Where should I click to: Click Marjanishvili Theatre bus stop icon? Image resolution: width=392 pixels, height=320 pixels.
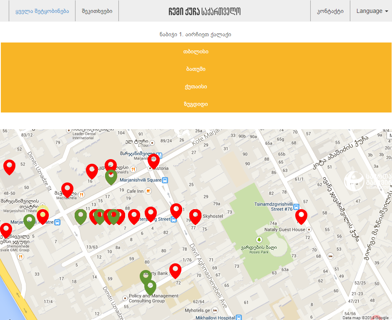pos(57,222)
